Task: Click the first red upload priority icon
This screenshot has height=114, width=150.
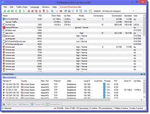Action: point(28,11)
